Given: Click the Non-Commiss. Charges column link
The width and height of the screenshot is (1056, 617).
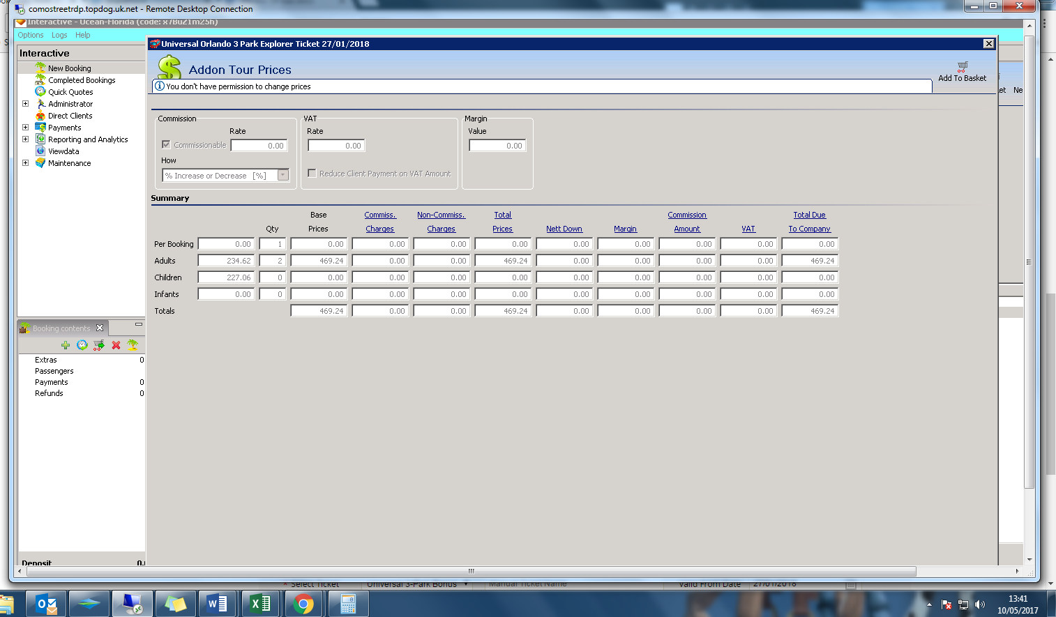Looking at the screenshot, I should click(x=442, y=222).
